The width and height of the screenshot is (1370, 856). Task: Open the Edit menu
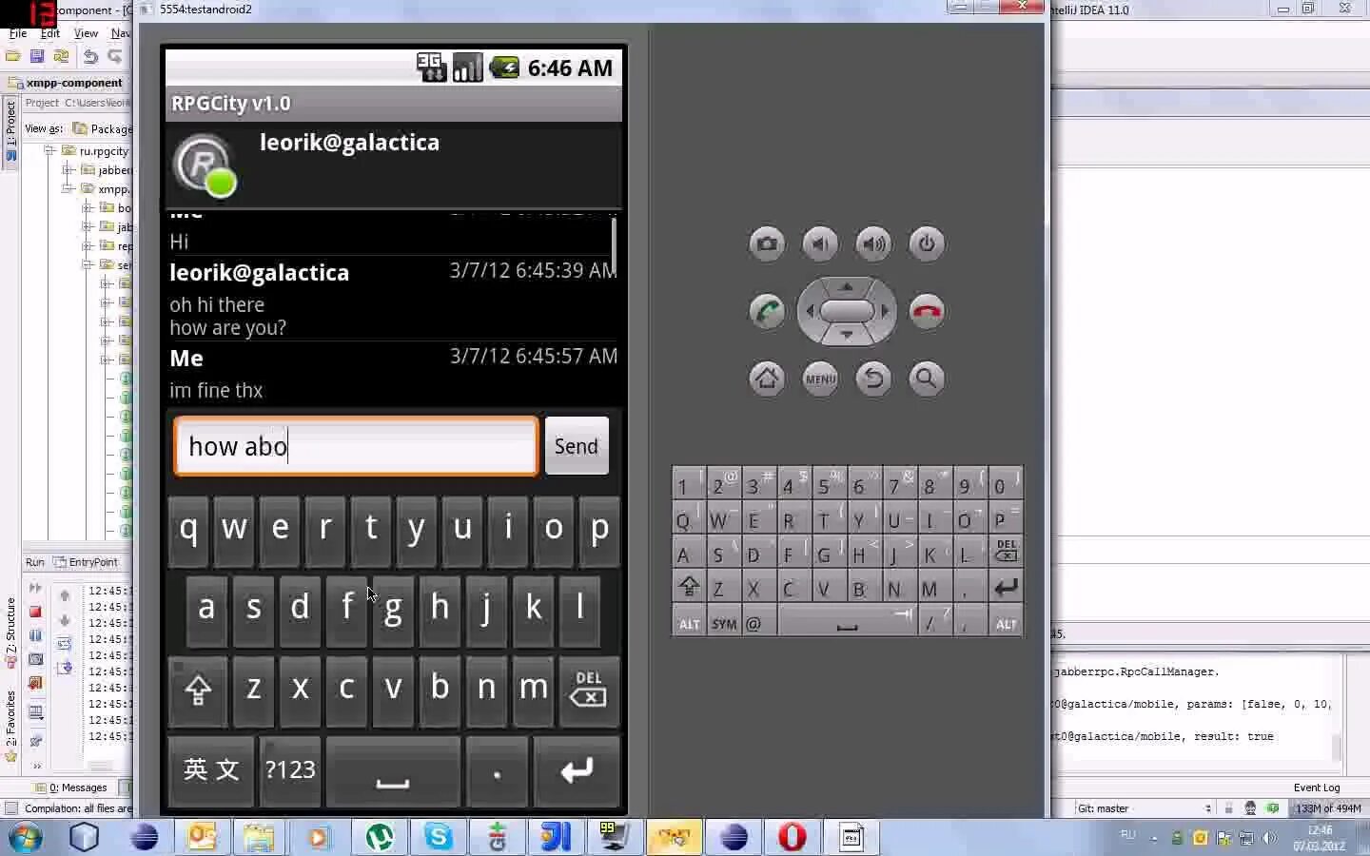[50, 33]
